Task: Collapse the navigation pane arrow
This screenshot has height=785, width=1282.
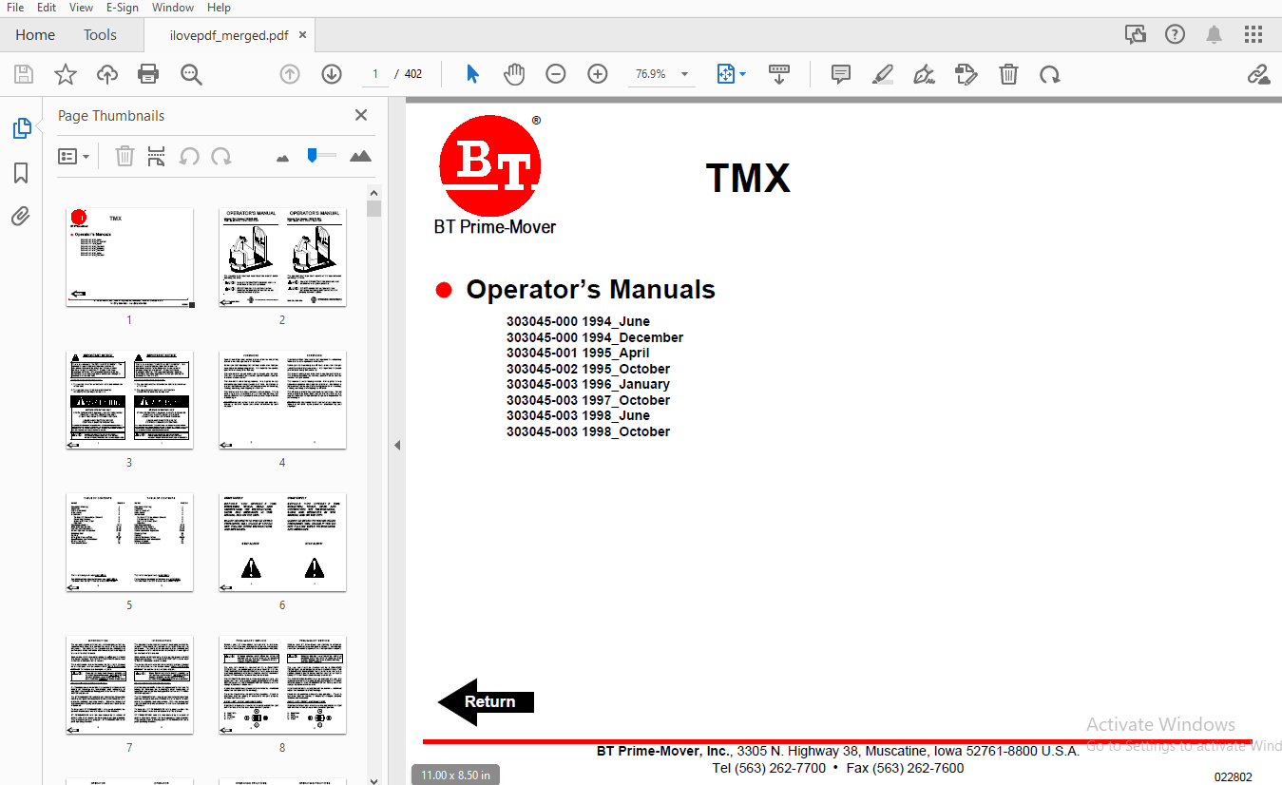Action: [x=397, y=445]
